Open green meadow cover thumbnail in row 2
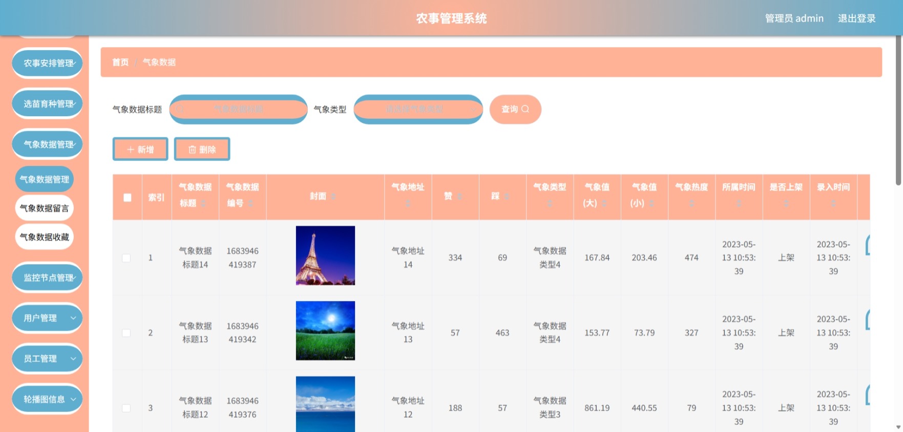 tap(325, 331)
